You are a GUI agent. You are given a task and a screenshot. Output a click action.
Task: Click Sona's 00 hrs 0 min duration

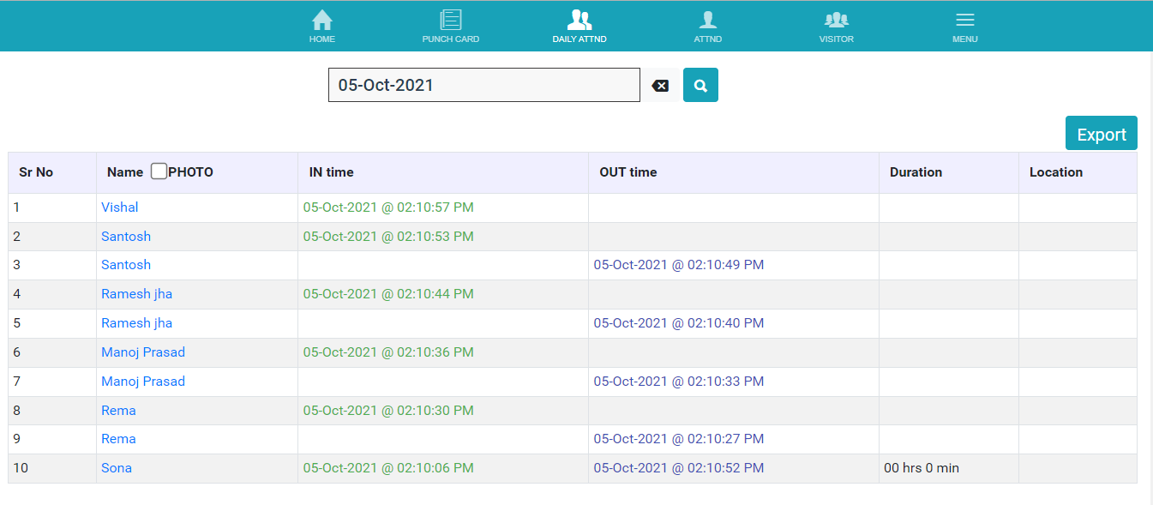click(922, 468)
